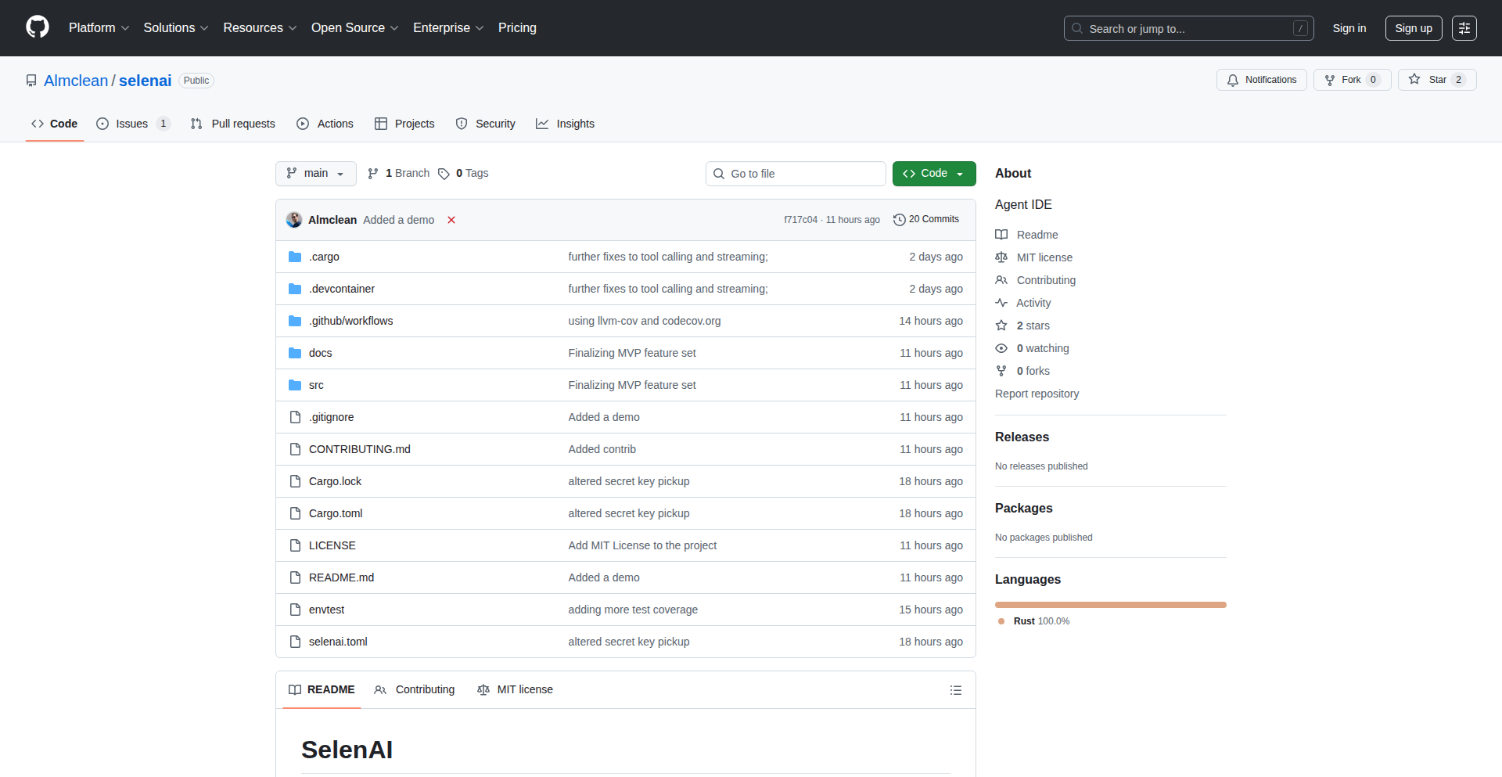Switch to the Contributing tab in README panel

(x=415, y=689)
